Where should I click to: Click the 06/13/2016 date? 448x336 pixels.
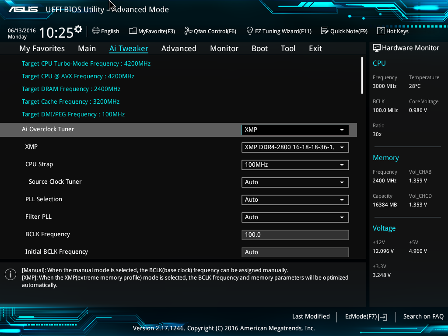pyautogui.click(x=22, y=30)
